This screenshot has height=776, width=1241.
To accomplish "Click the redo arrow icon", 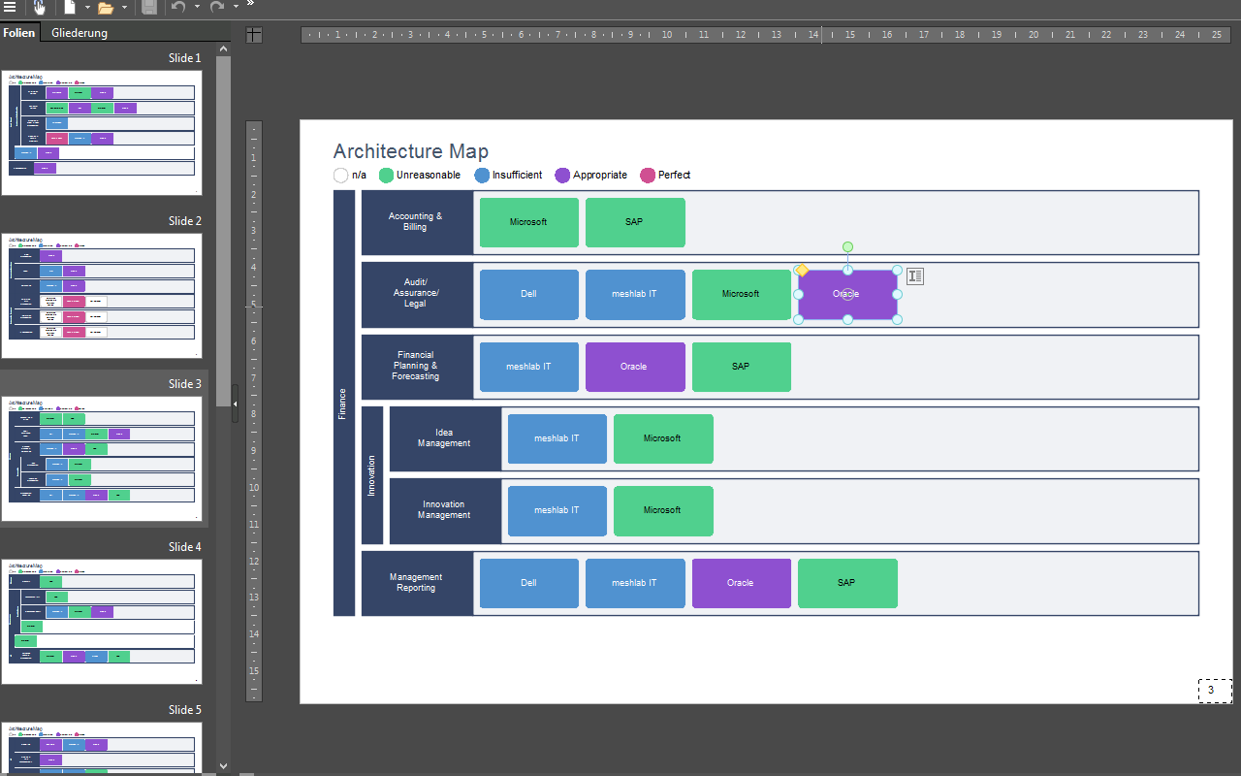I will tap(217, 7).
